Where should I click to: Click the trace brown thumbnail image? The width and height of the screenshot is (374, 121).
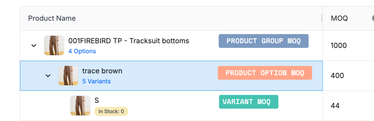[68, 76]
